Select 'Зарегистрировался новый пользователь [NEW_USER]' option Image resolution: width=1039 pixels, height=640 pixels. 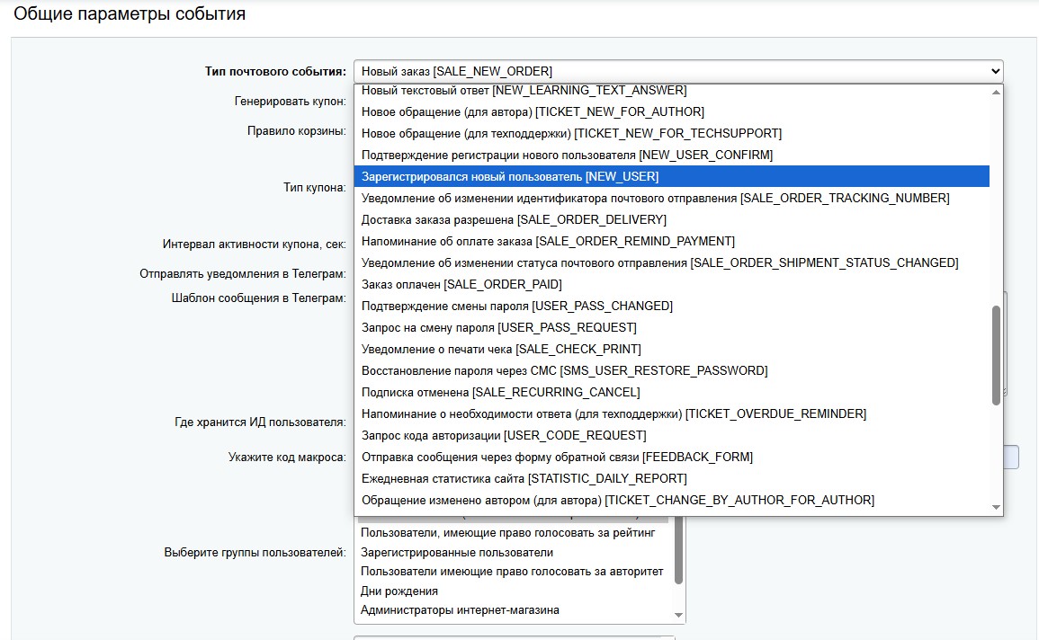(509, 176)
